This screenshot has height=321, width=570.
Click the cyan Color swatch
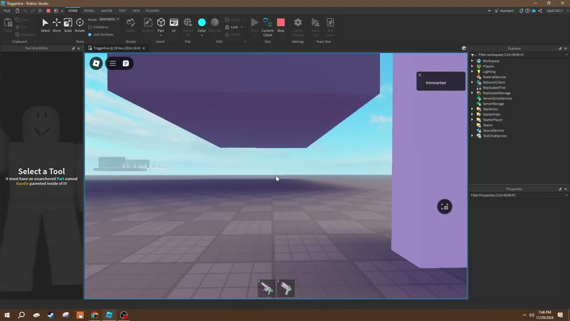[202, 22]
